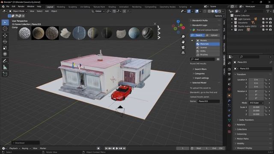The image size is (274, 154).
Task: Uncheck the Groceteria collection checkbox
Action: pyautogui.click(x=263, y=23)
